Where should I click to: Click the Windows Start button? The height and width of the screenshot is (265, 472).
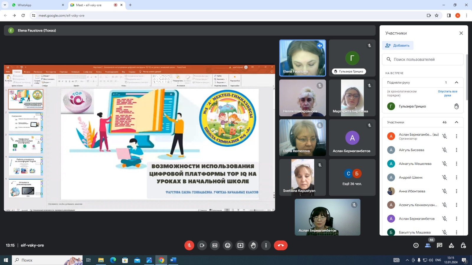pos(6,260)
